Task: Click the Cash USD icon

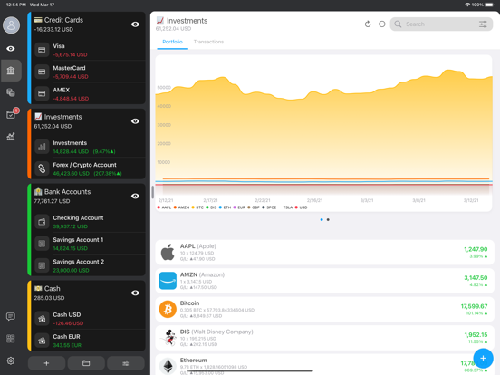Action: [42, 319]
